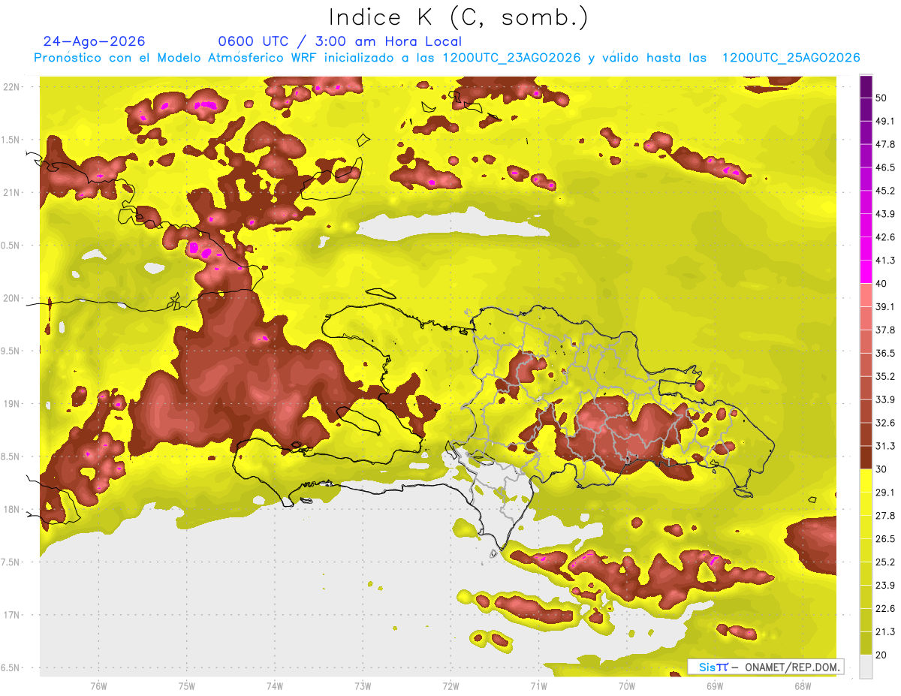Click the legend value "41.3"
Image resolution: width=901 pixels, height=696 pixels.
(884, 261)
